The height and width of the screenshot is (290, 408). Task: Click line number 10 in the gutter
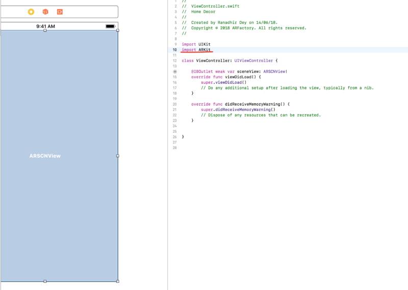tap(174, 50)
